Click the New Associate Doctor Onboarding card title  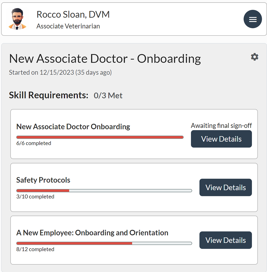pos(73,126)
